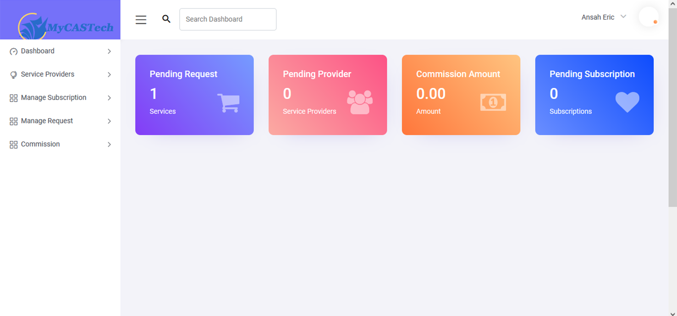
Task: Click the money bill icon on Commission Amount
Action: [493, 103]
